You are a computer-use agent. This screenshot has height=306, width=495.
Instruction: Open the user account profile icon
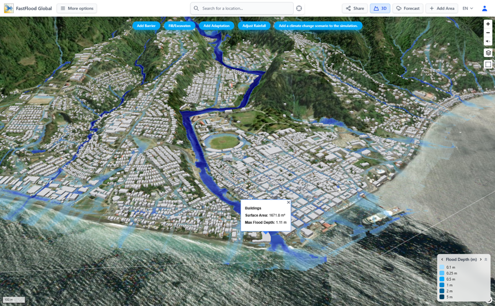(x=484, y=8)
